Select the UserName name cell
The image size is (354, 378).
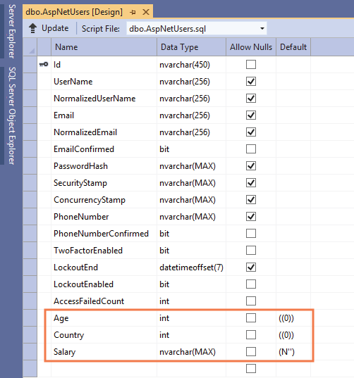click(104, 81)
